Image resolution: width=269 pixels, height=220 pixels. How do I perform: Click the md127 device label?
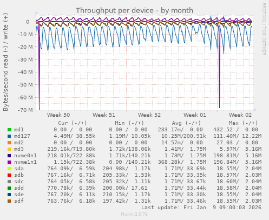point(22,136)
